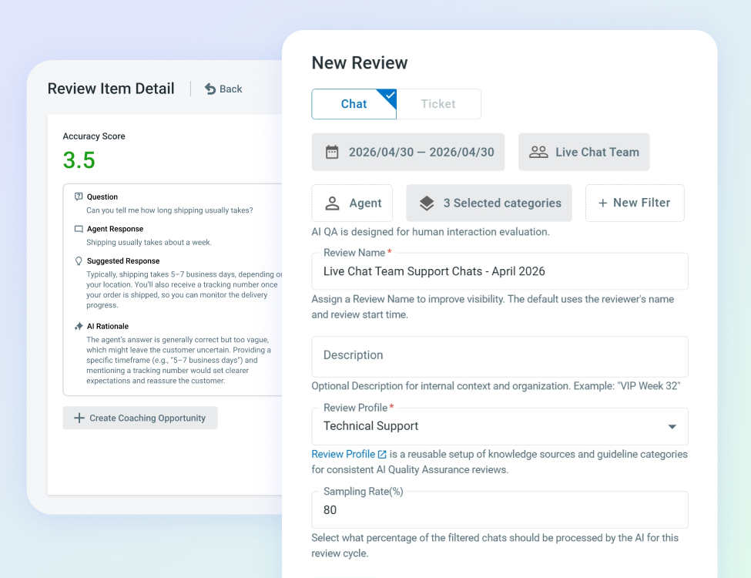This screenshot has width=751, height=578.
Task: Click the Review Item Detail title
Action: click(x=111, y=89)
